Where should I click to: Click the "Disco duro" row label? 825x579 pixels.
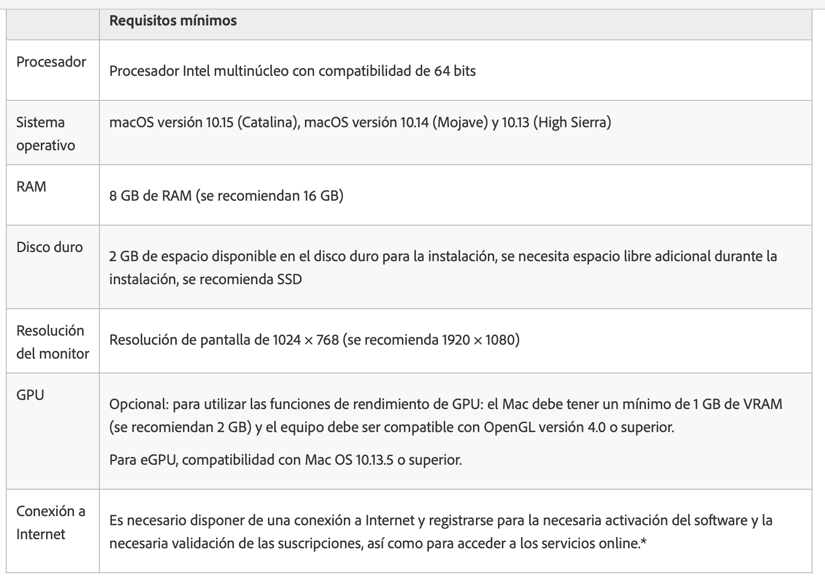click(x=49, y=247)
